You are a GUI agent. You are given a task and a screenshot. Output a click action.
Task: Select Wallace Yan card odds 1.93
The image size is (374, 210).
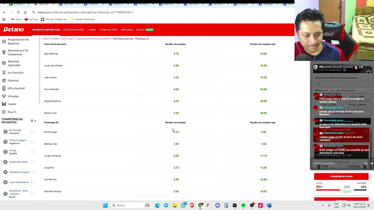click(176, 144)
